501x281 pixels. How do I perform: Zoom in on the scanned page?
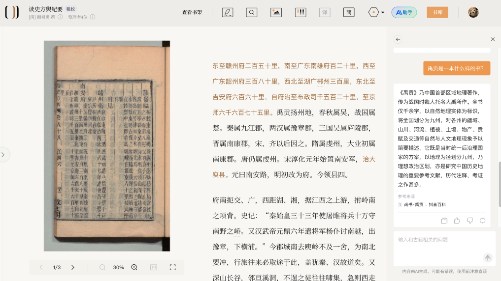[x=134, y=267]
